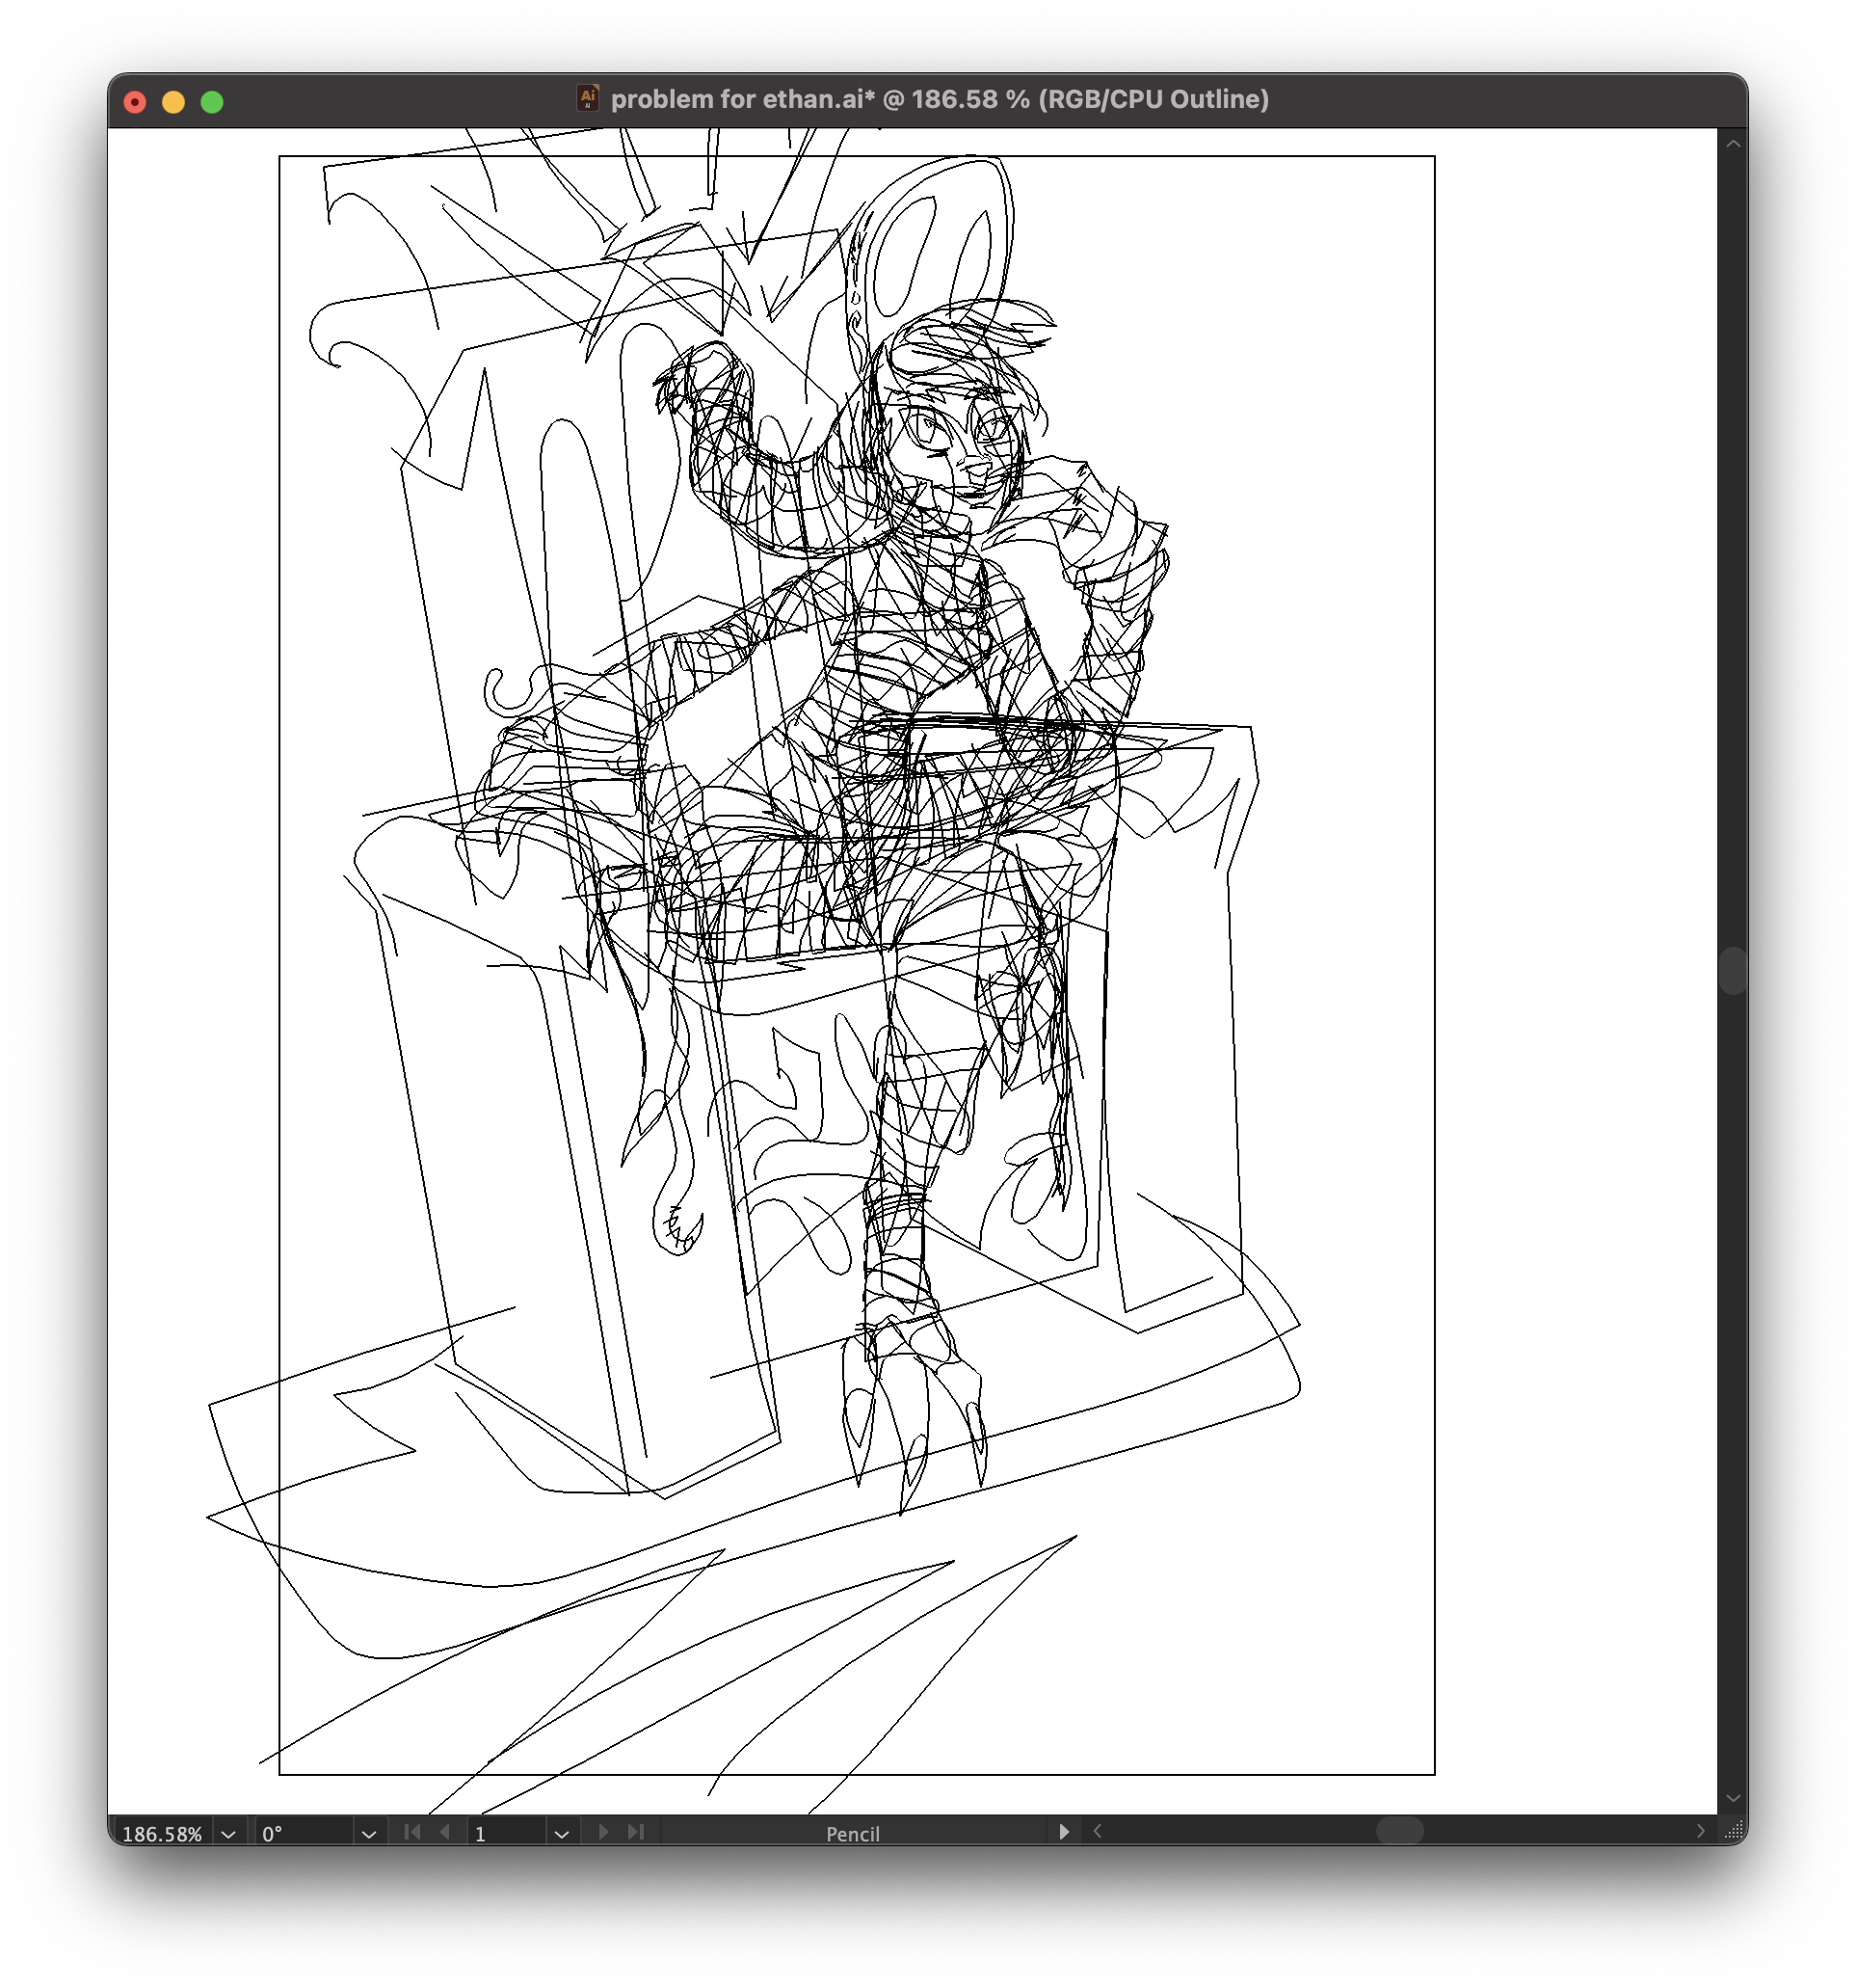Open the zoom level dropdown
The width and height of the screenshot is (1856, 1988).
pyautogui.click(x=227, y=1834)
